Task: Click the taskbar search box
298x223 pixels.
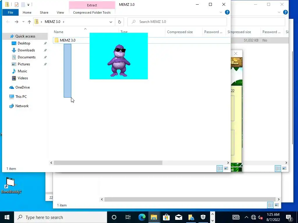Action: pyautogui.click(x=61, y=217)
